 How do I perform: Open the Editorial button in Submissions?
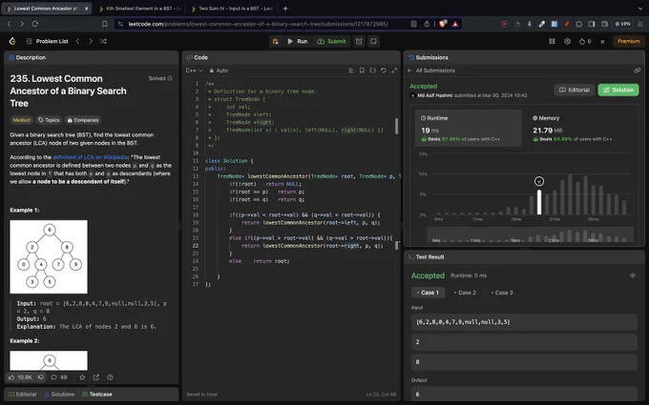tap(575, 90)
